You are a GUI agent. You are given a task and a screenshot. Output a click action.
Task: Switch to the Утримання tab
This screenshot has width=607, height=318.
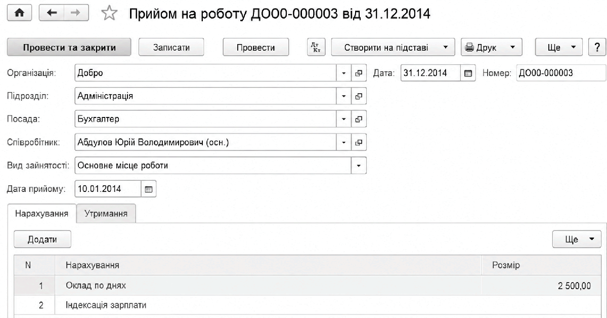(106, 213)
